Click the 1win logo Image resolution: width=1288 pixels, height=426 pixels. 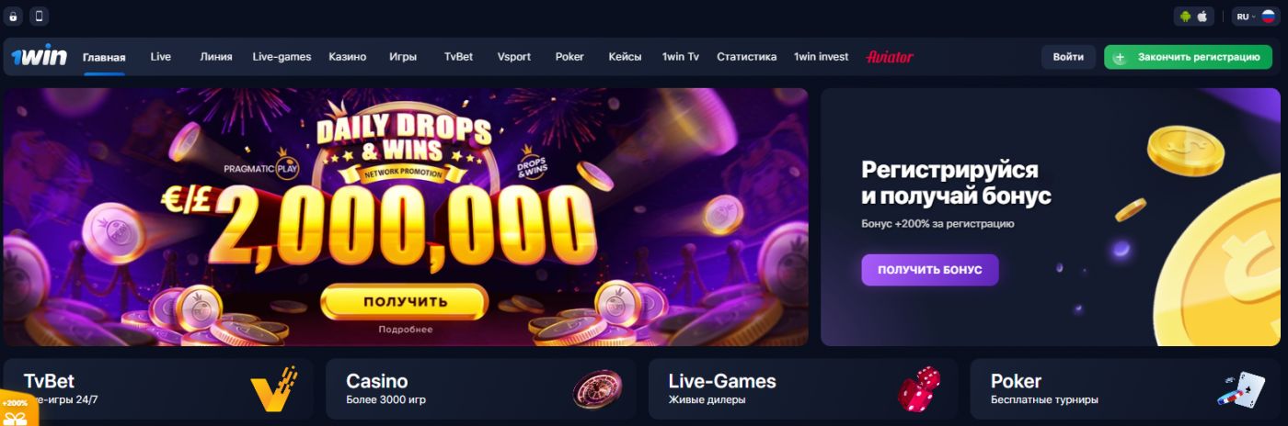[39, 57]
